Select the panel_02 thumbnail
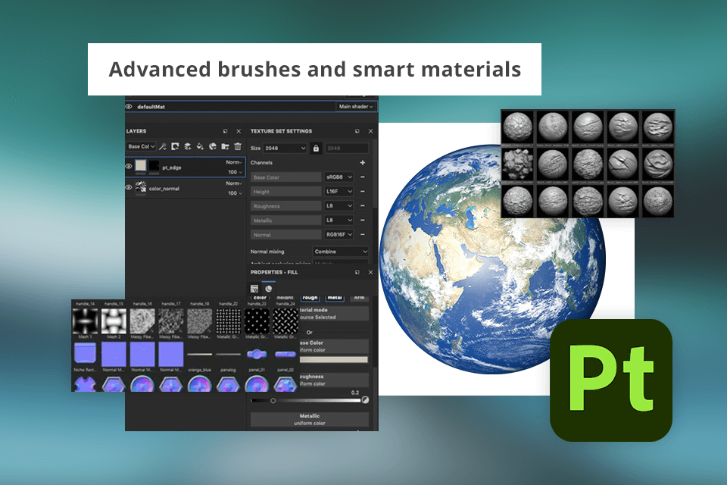Viewport: 727px width, 485px height. 285,355
